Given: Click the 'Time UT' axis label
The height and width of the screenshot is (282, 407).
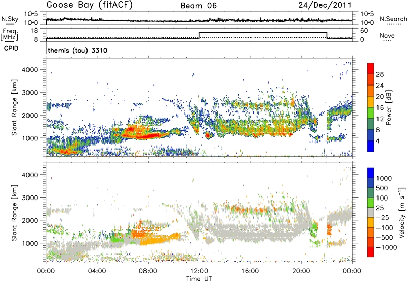Looking at the screenshot, I should click(199, 279).
